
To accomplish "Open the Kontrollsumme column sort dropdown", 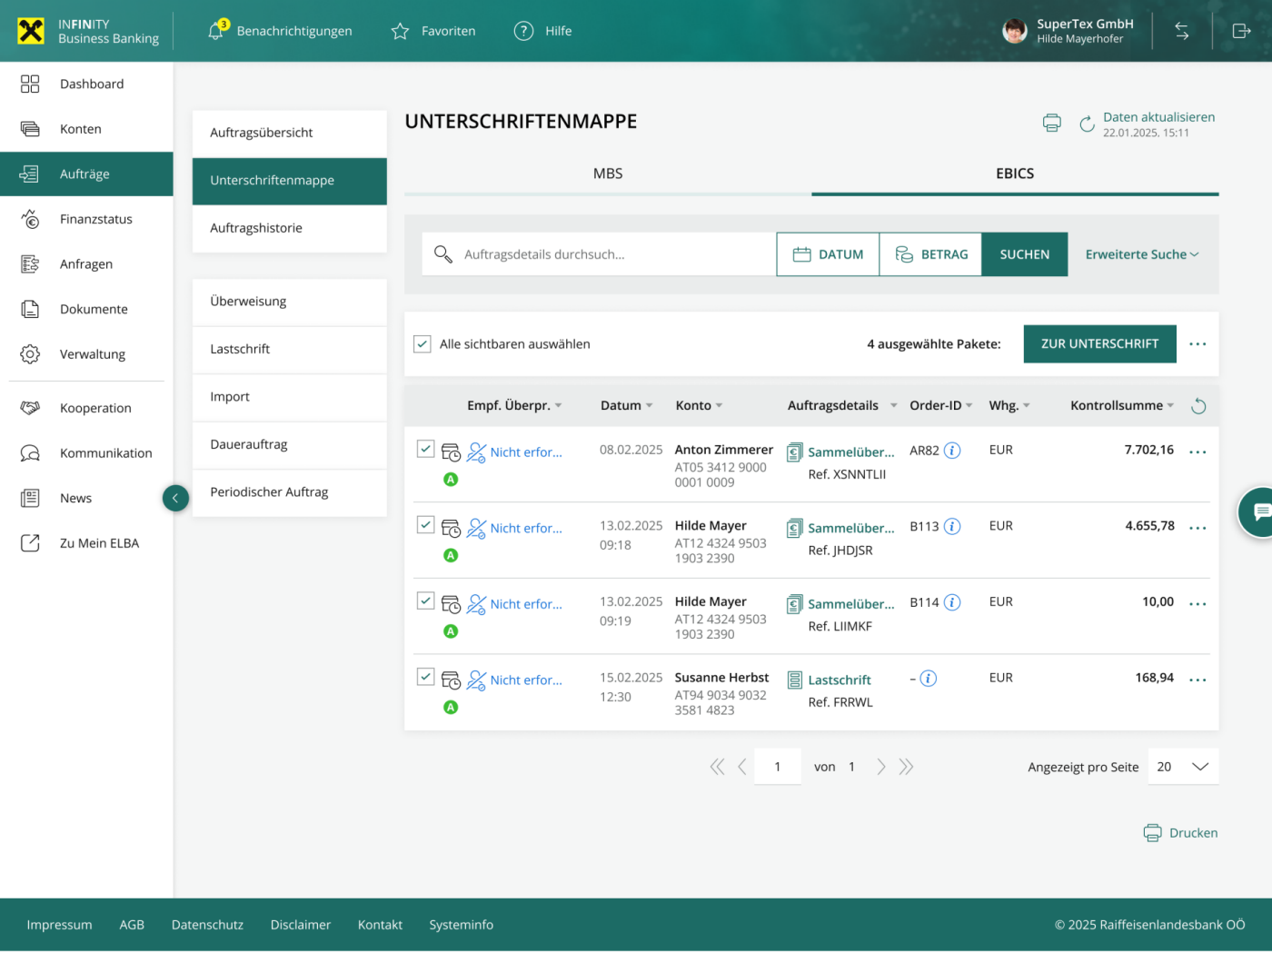I will pos(1170,406).
